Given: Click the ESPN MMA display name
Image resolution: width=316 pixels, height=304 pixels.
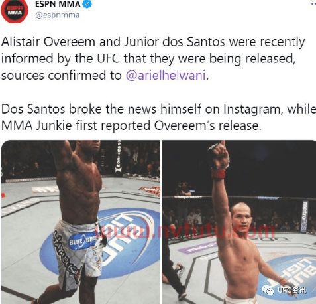Looking at the screenshot, I should point(58,4).
